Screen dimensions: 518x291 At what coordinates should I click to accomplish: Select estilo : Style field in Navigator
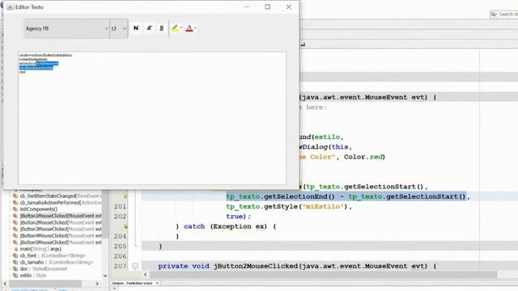[33, 275]
